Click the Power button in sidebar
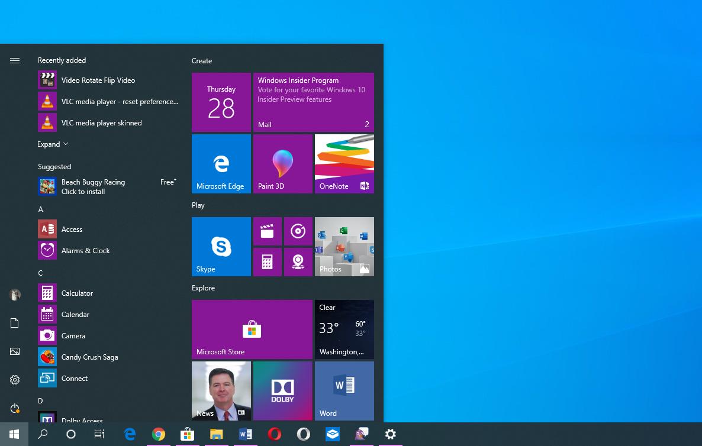702x446 pixels. pos(15,408)
